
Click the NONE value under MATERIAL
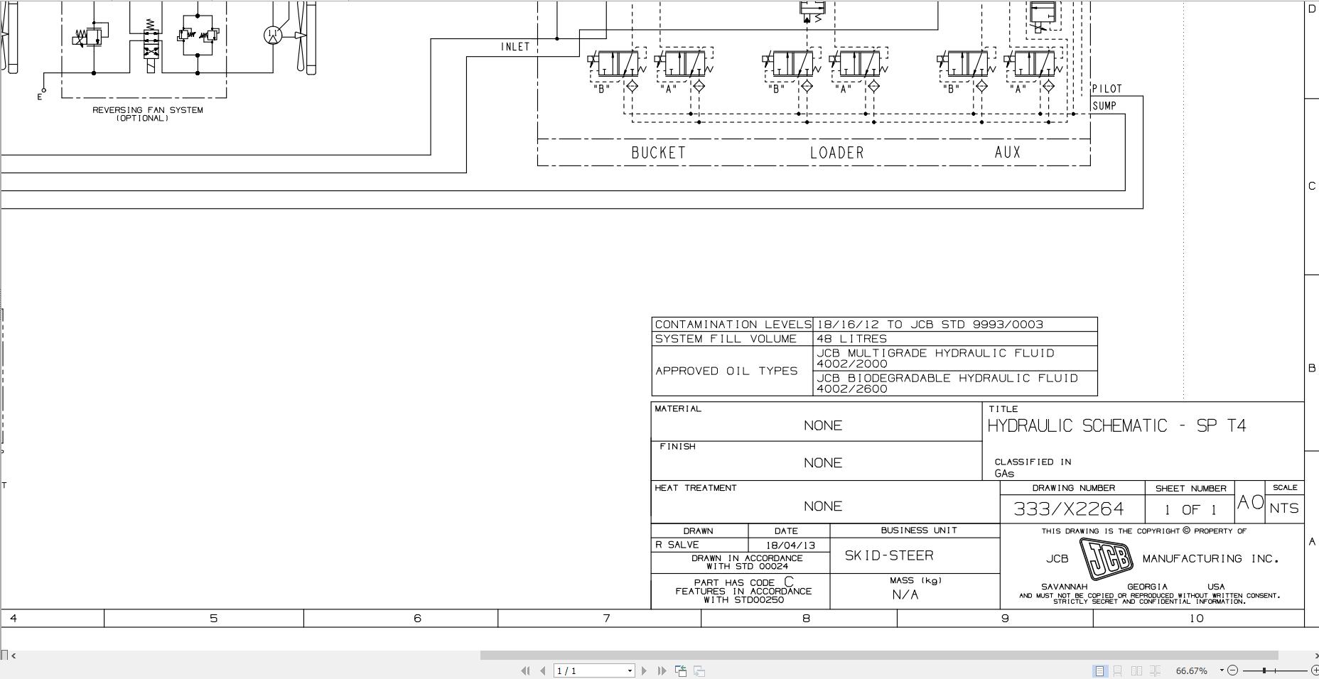click(x=823, y=425)
